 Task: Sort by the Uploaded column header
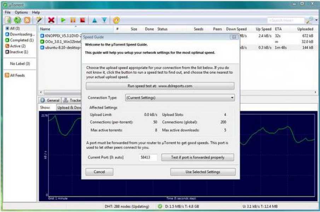click(x=305, y=29)
